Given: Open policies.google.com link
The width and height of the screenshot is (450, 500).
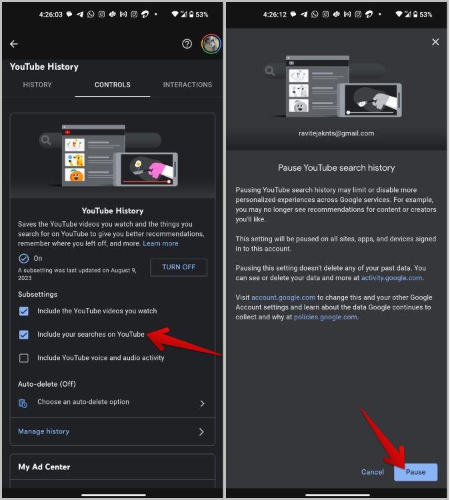Looking at the screenshot, I should tap(325, 317).
